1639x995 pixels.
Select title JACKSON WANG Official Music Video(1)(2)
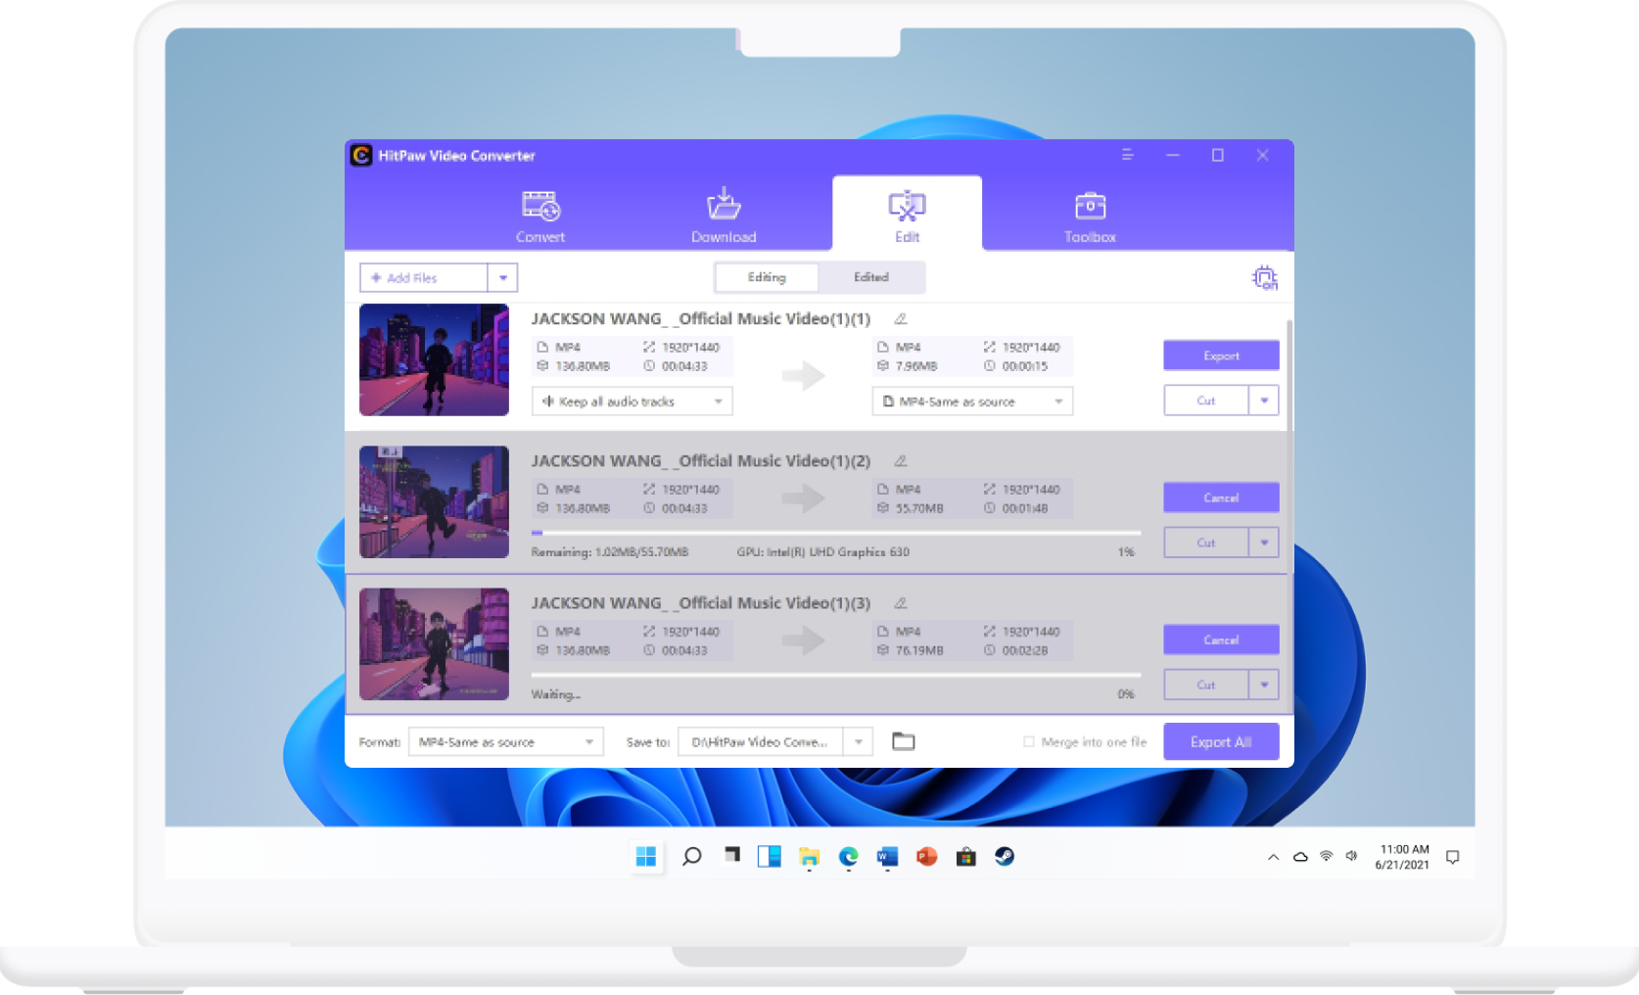[701, 461]
